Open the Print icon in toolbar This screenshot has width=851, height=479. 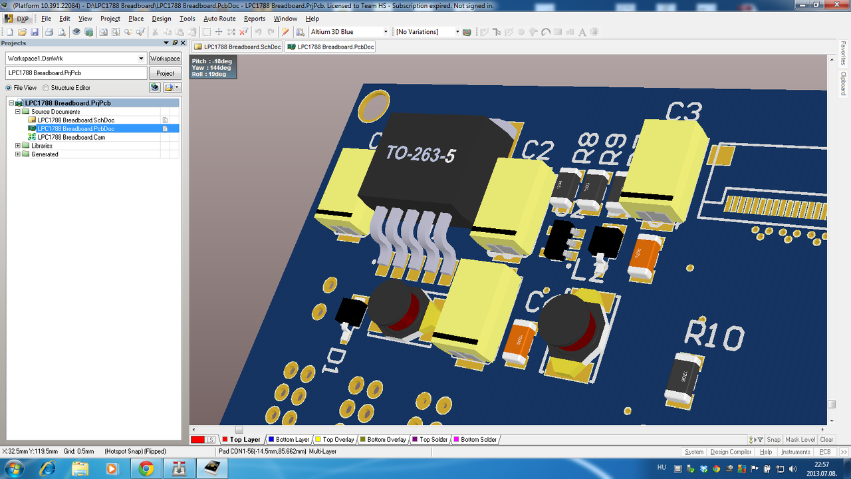49,32
